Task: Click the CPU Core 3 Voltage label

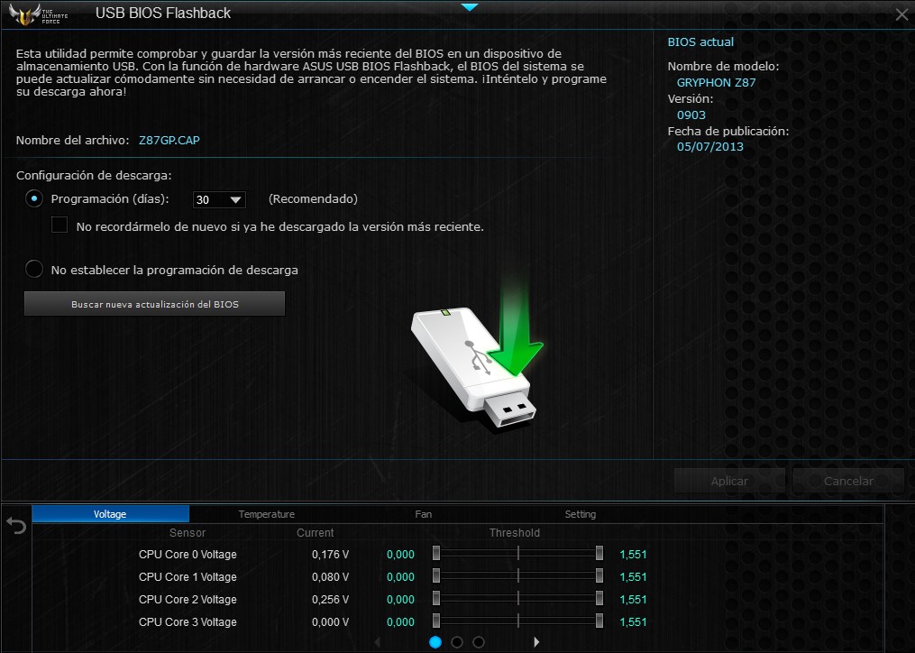Action: coord(188,622)
